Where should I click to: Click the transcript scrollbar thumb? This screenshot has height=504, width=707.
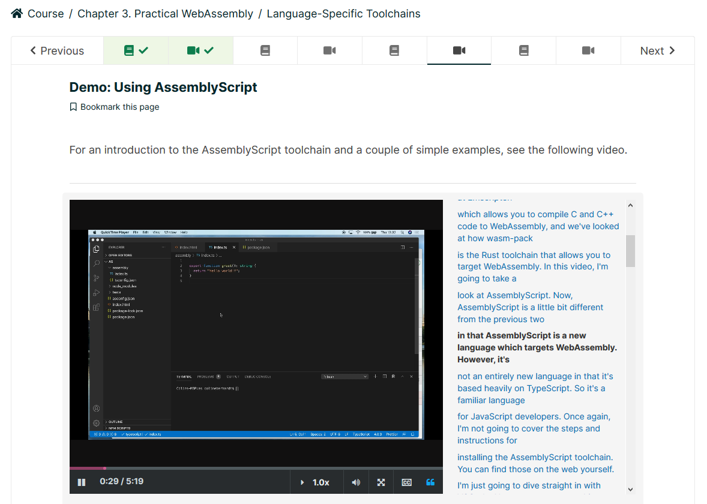coord(630,251)
